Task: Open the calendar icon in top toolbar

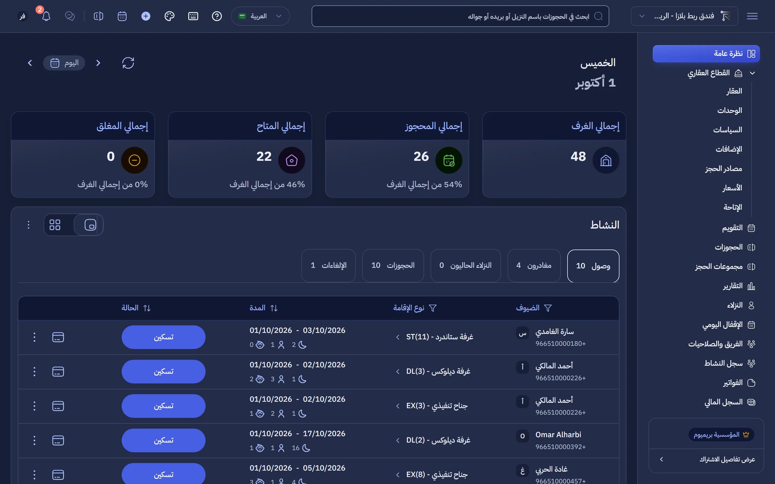Action: coord(122,16)
